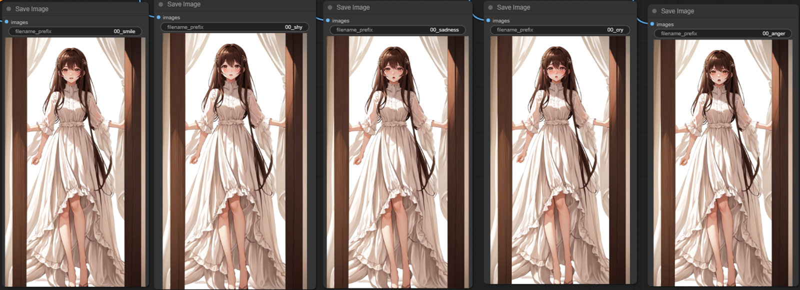This screenshot has height=290, width=800.
Task: Select images input socket of 00_cry node
Action: (x=488, y=20)
